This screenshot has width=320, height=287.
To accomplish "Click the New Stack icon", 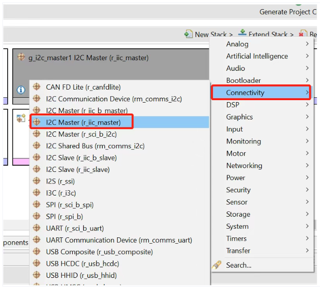I will tap(188, 34).
